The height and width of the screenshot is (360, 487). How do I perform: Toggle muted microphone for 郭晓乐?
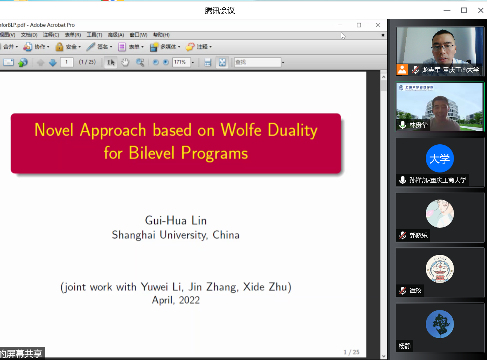click(403, 236)
